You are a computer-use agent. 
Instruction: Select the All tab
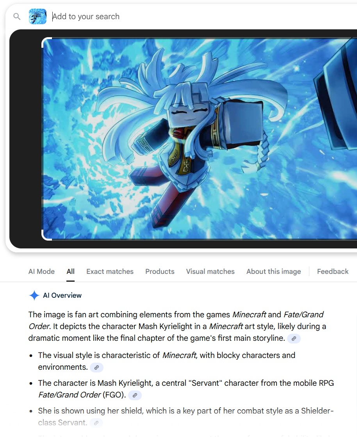point(70,272)
